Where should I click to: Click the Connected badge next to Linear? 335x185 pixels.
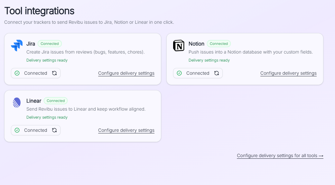pyautogui.click(x=55, y=101)
